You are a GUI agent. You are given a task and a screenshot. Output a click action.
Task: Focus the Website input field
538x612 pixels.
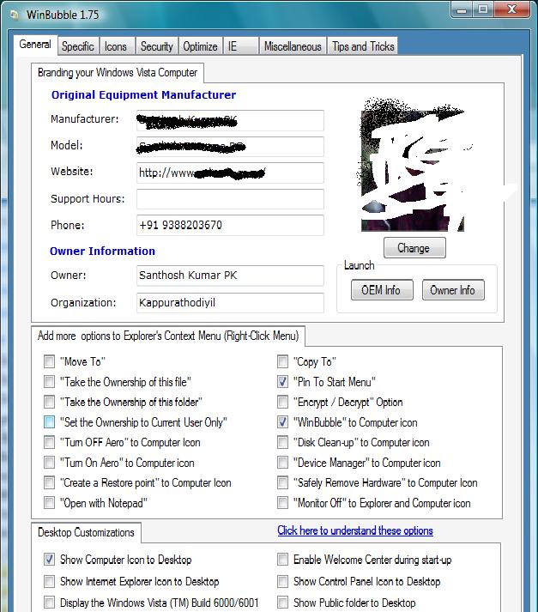pyautogui.click(x=230, y=173)
